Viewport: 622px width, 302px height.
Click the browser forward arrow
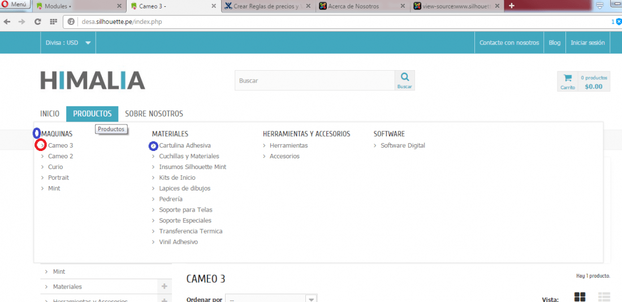(x=22, y=22)
